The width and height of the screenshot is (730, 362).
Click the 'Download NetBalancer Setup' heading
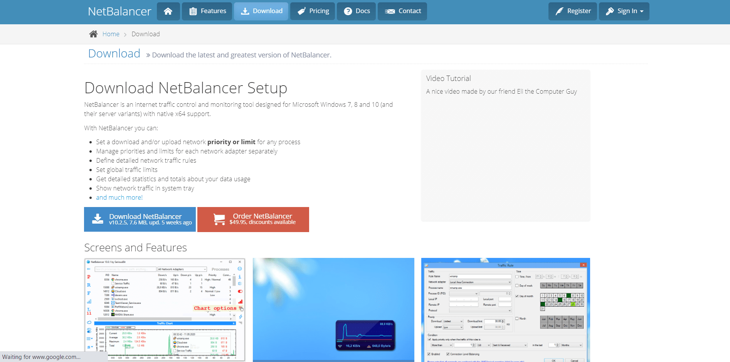[186, 88]
